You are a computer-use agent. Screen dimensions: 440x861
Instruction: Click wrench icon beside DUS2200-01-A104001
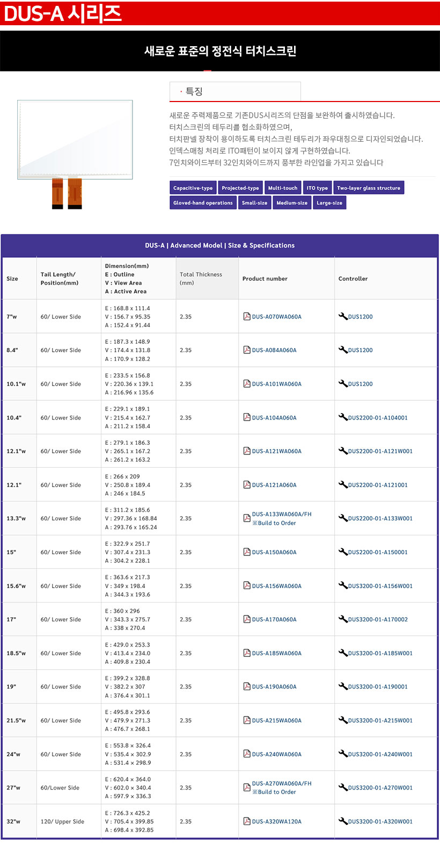pos(343,417)
